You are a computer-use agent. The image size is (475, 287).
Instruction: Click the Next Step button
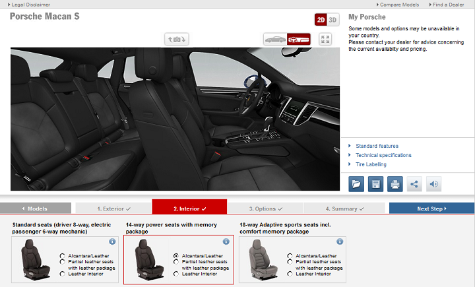click(x=431, y=208)
